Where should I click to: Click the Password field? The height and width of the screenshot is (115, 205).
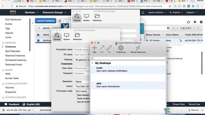[82, 73]
